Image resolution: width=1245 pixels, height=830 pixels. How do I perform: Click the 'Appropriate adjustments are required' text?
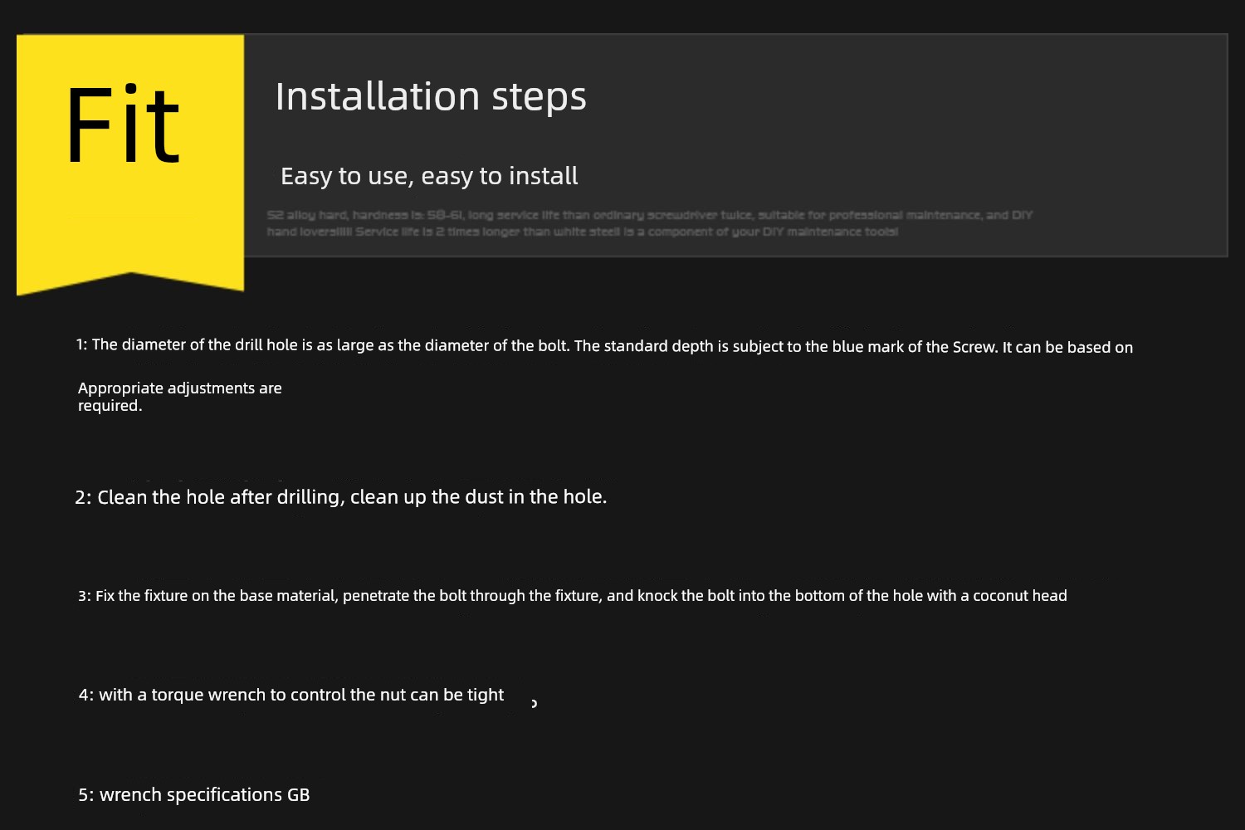tap(179, 397)
